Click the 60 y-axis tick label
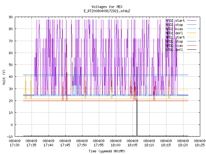This screenshot has height=154, width=206. tap(11, 53)
